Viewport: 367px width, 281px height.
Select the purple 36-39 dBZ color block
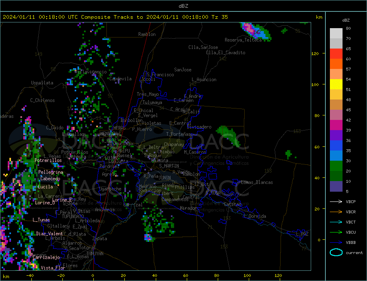pyautogui.click(x=336, y=135)
